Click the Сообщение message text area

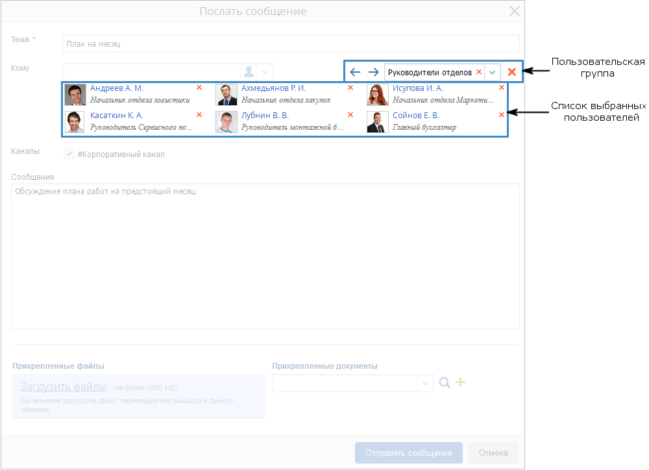[265, 256]
